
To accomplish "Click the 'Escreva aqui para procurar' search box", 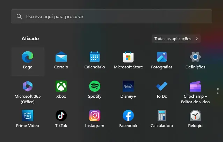I will [x=111, y=16].
